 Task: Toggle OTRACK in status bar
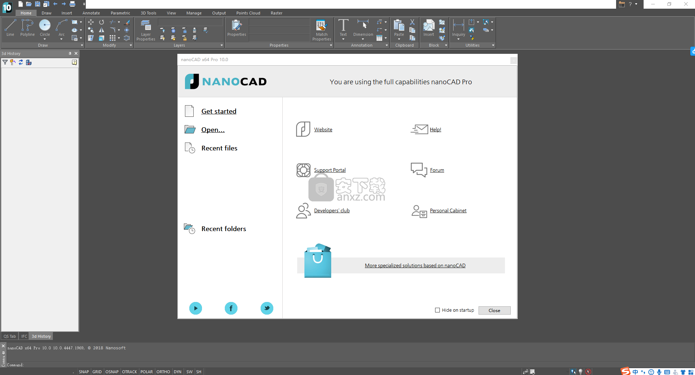(130, 372)
